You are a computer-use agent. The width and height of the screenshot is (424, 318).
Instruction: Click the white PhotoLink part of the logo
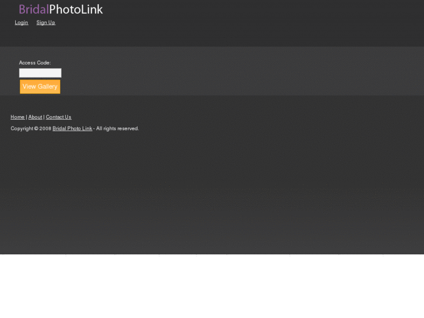[76, 9]
